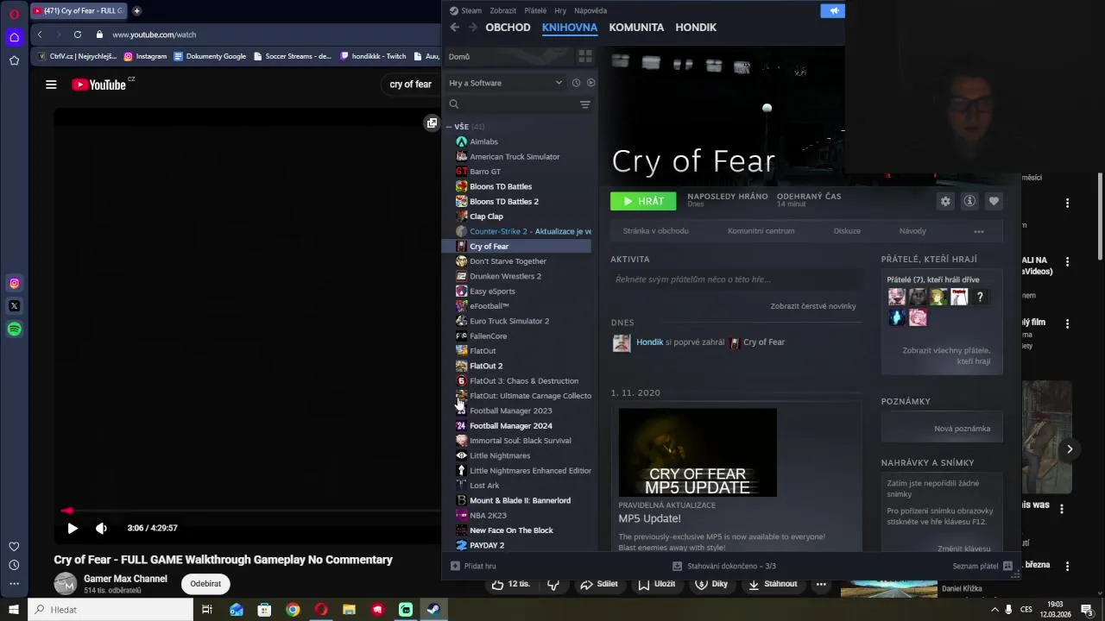This screenshot has height=621, width=1105.
Task: Click the unknown friend question-mark avatar
Action: click(x=980, y=297)
